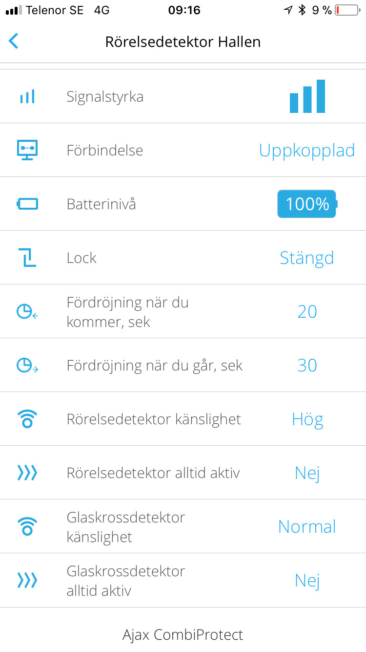The width and height of the screenshot is (366, 652).
Task: Tap the 100% battery level indicator
Action: point(307,204)
